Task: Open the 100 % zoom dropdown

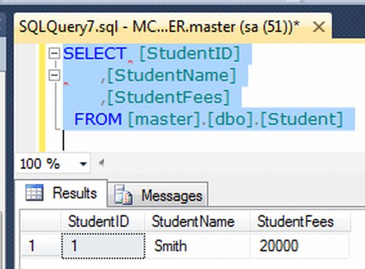Action: (83, 163)
